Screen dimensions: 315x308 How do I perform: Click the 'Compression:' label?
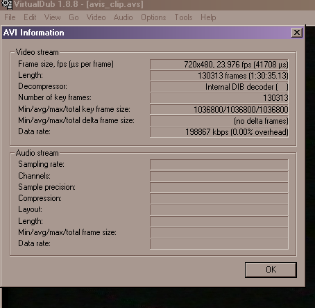click(40, 198)
